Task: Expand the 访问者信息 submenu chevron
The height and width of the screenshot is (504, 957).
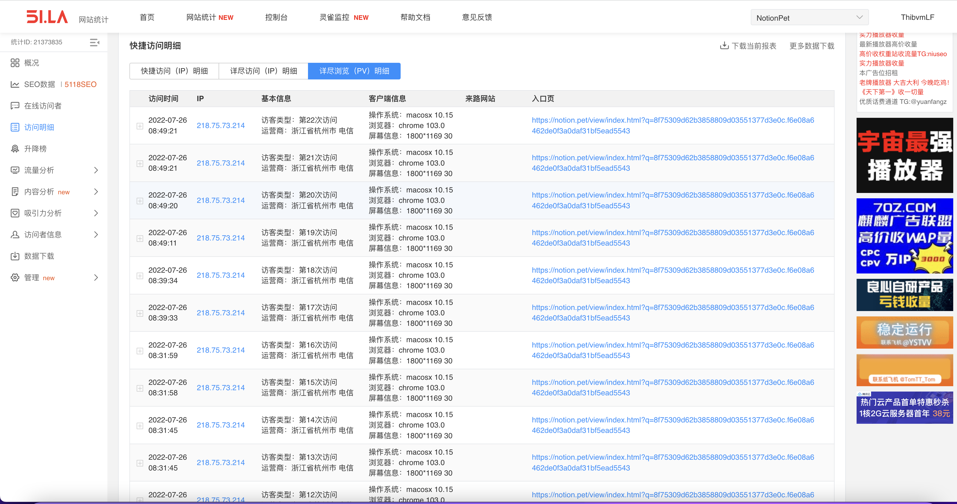Action: pos(96,235)
